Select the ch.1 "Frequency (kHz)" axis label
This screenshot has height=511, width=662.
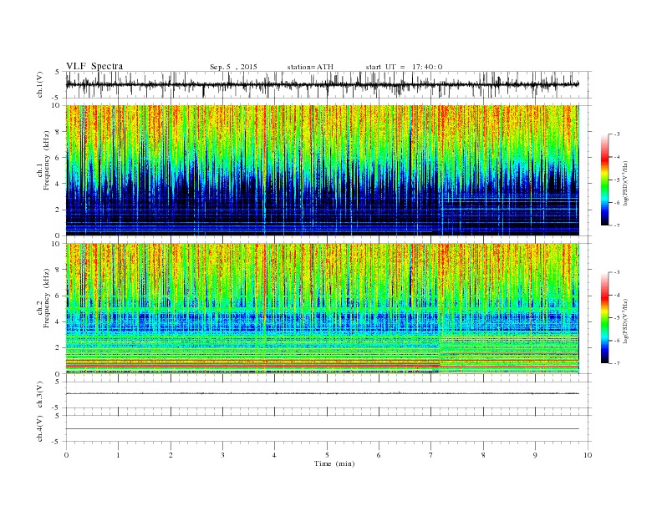[x=47, y=160]
